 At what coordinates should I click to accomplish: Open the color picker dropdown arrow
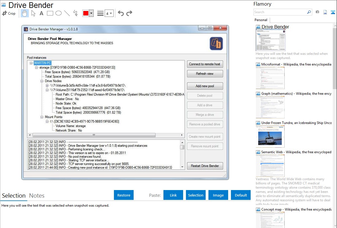tap(91, 13)
